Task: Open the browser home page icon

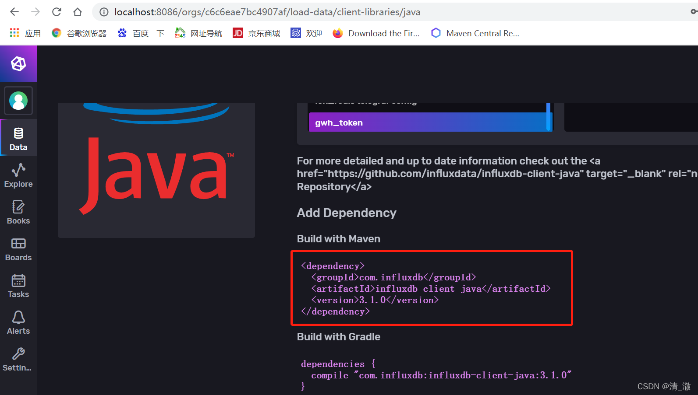Action: click(x=78, y=12)
